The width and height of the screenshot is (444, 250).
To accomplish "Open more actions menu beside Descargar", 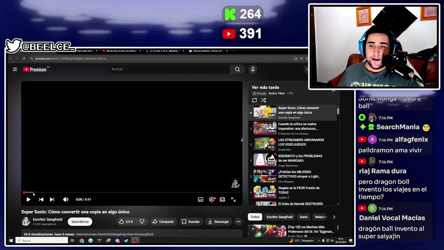I will coord(238,222).
